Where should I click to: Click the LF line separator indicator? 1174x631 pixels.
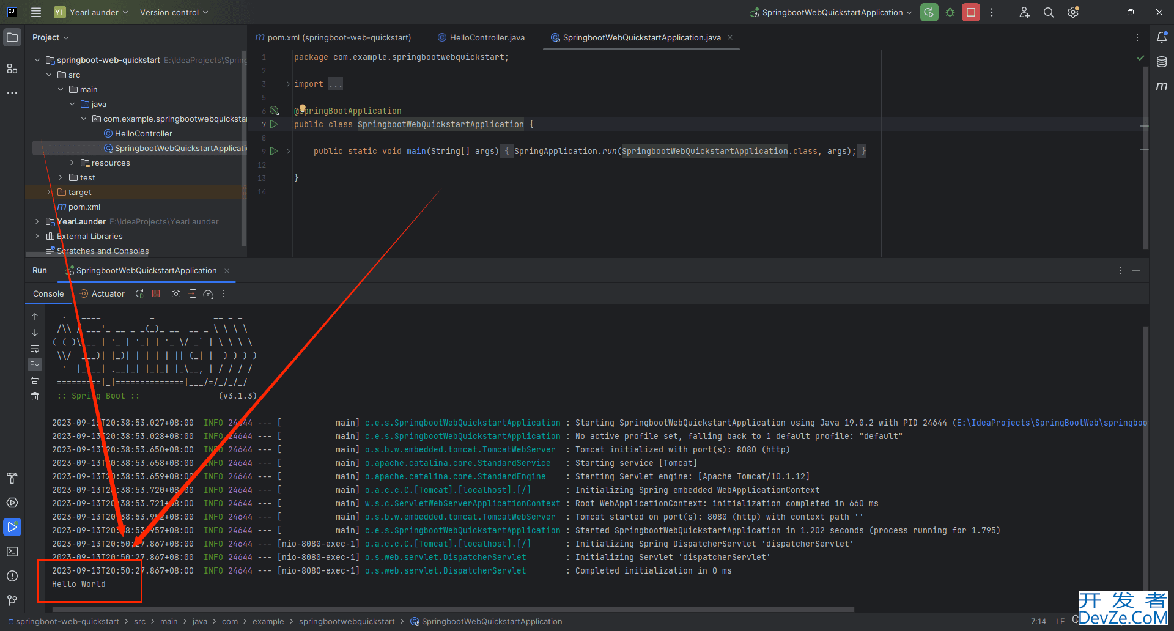point(1060,621)
